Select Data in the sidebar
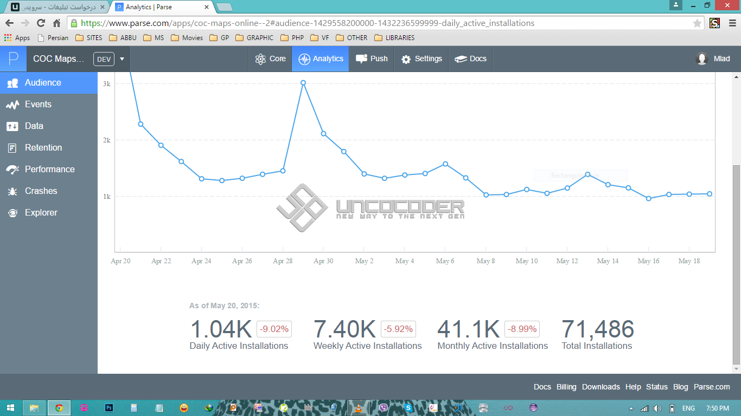 tap(49, 126)
